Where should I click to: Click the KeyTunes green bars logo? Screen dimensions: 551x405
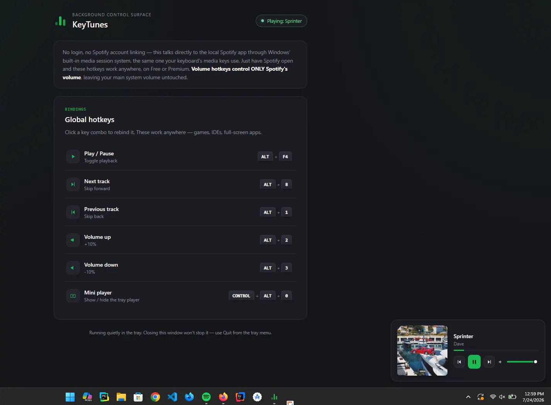tap(60, 21)
